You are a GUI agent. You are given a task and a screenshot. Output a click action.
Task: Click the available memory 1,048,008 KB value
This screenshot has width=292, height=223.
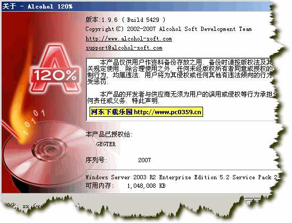146,186
